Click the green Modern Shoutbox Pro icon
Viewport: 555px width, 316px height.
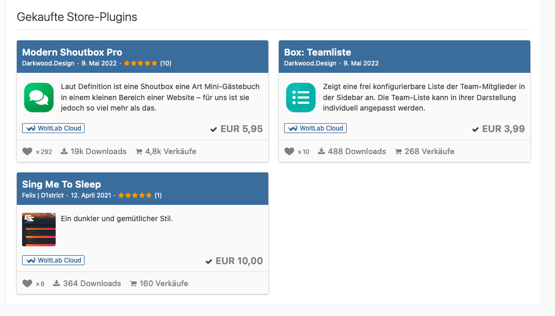pos(39,97)
